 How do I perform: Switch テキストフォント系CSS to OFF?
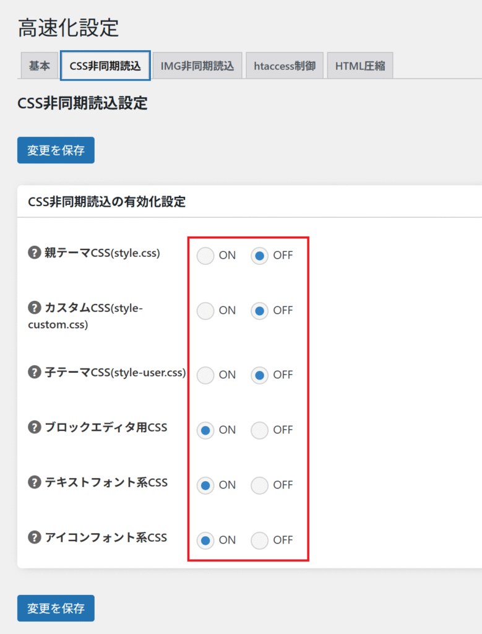pos(260,485)
